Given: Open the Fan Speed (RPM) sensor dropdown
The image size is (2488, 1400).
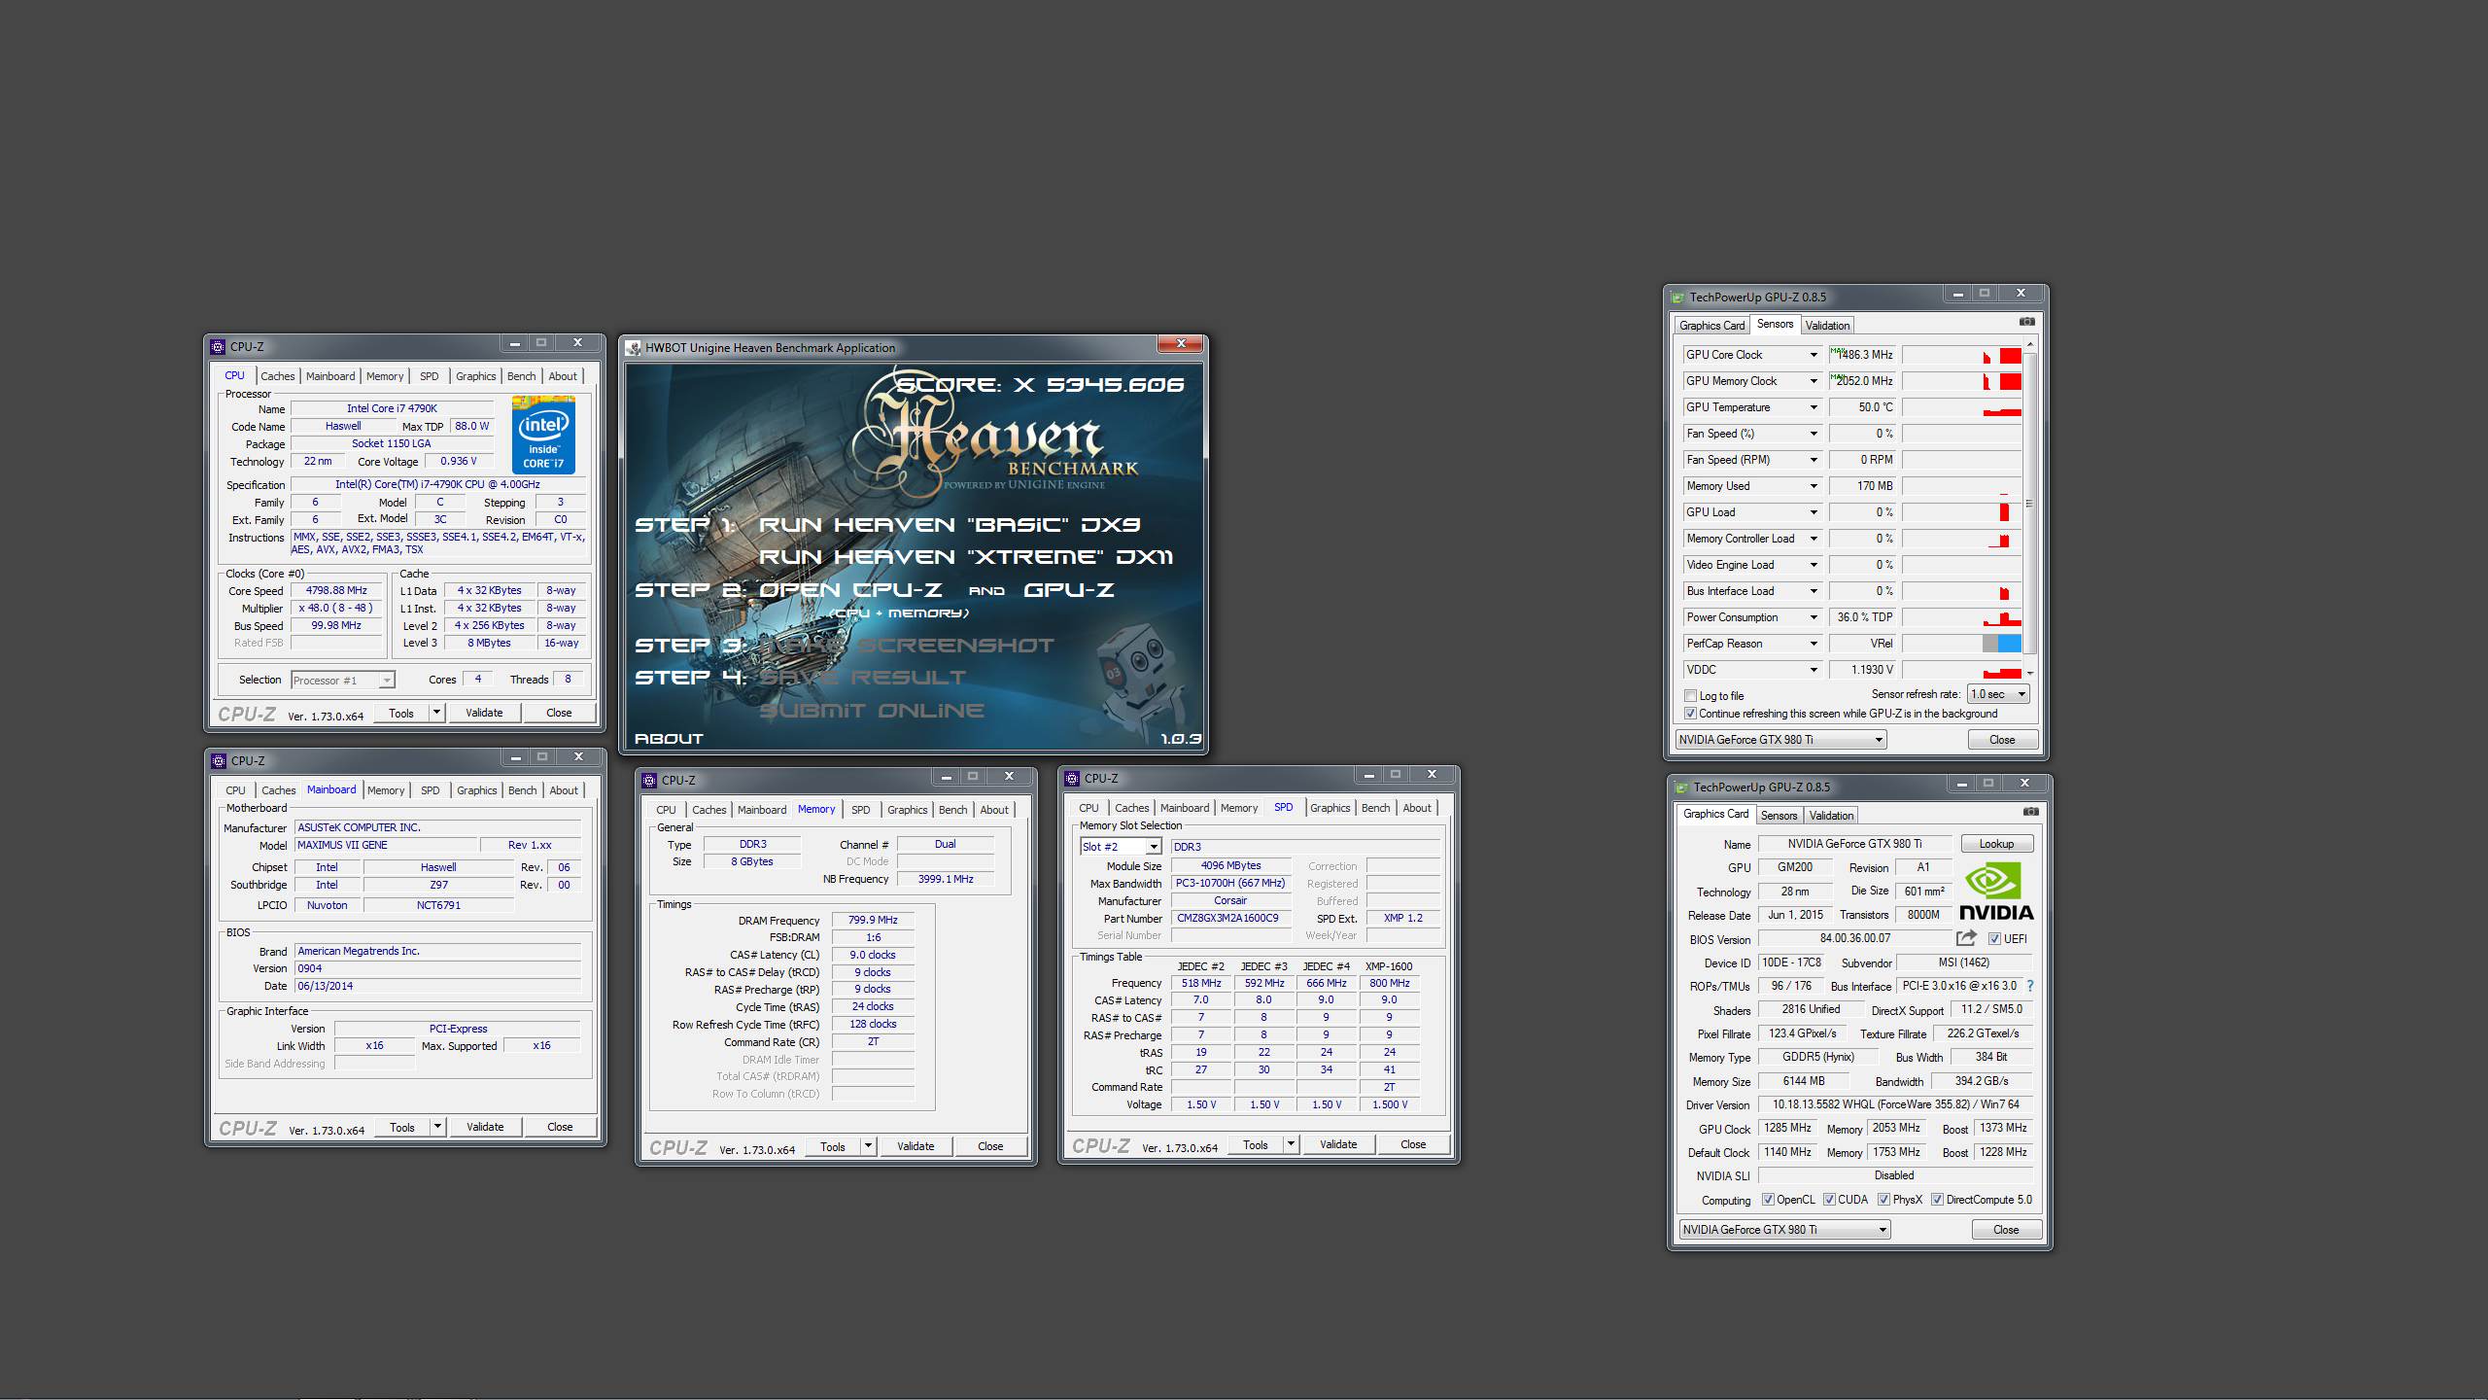Looking at the screenshot, I should pyautogui.click(x=1813, y=460).
